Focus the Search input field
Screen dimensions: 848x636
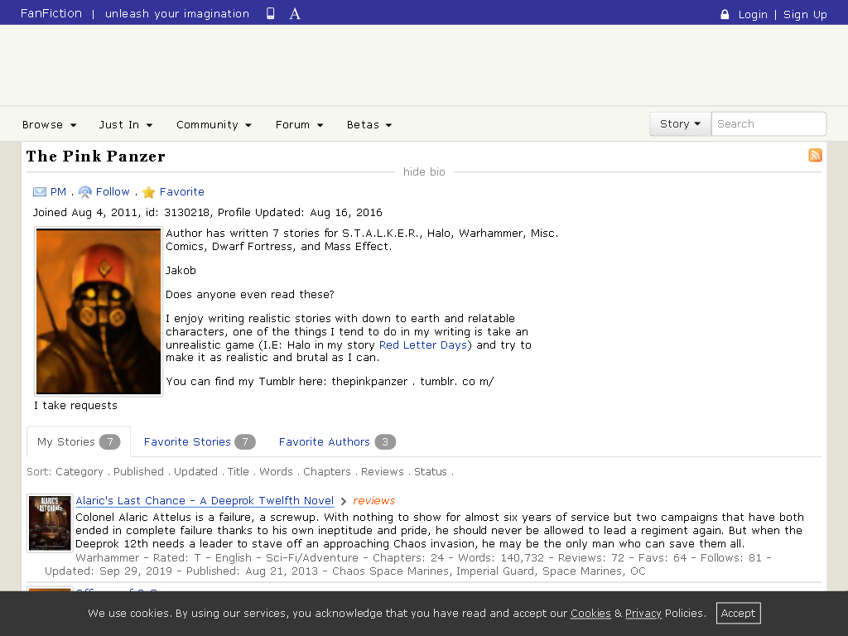coord(768,124)
